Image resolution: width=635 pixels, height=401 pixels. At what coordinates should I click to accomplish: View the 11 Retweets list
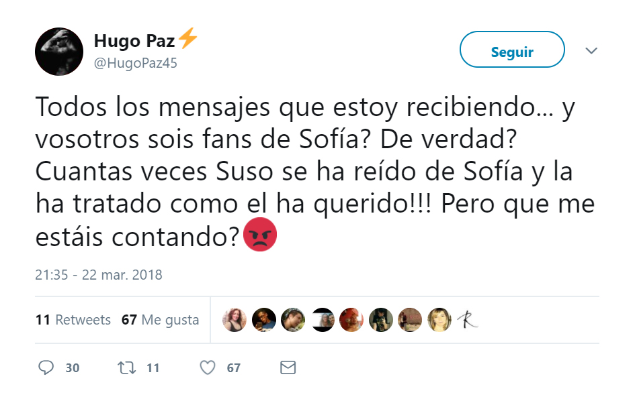pyautogui.click(x=73, y=320)
